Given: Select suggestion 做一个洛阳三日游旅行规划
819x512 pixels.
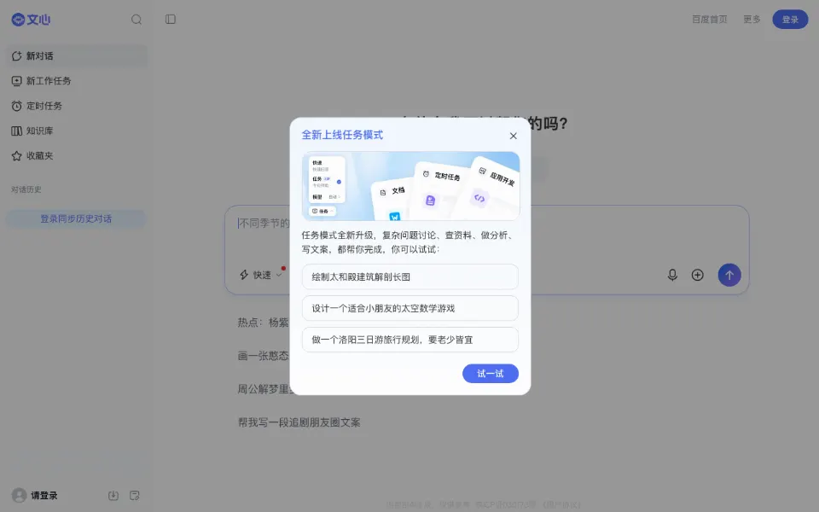Looking at the screenshot, I should (x=410, y=340).
